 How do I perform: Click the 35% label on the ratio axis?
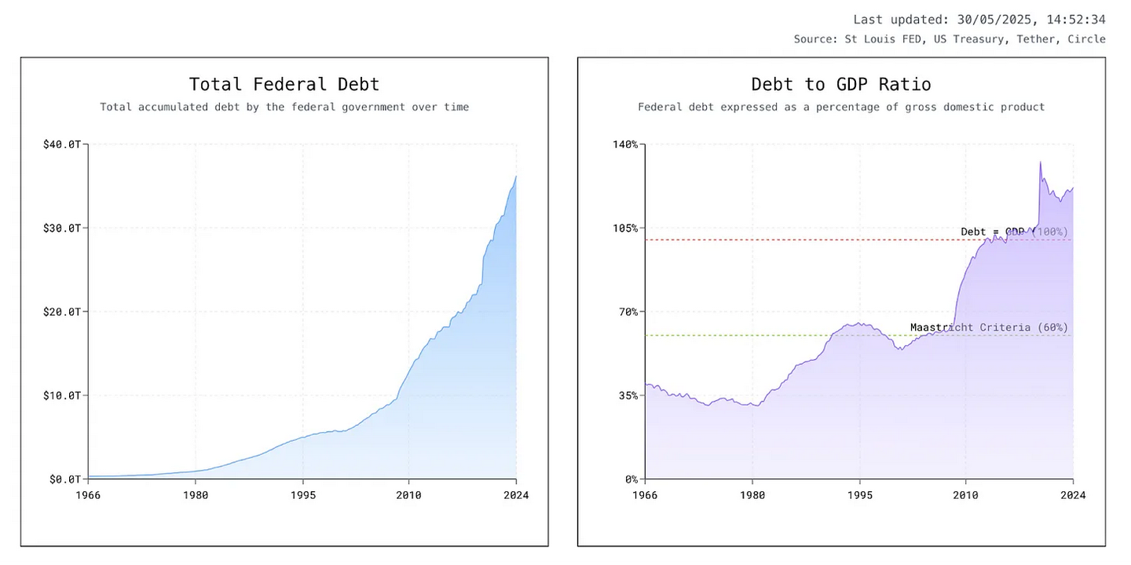(627, 395)
